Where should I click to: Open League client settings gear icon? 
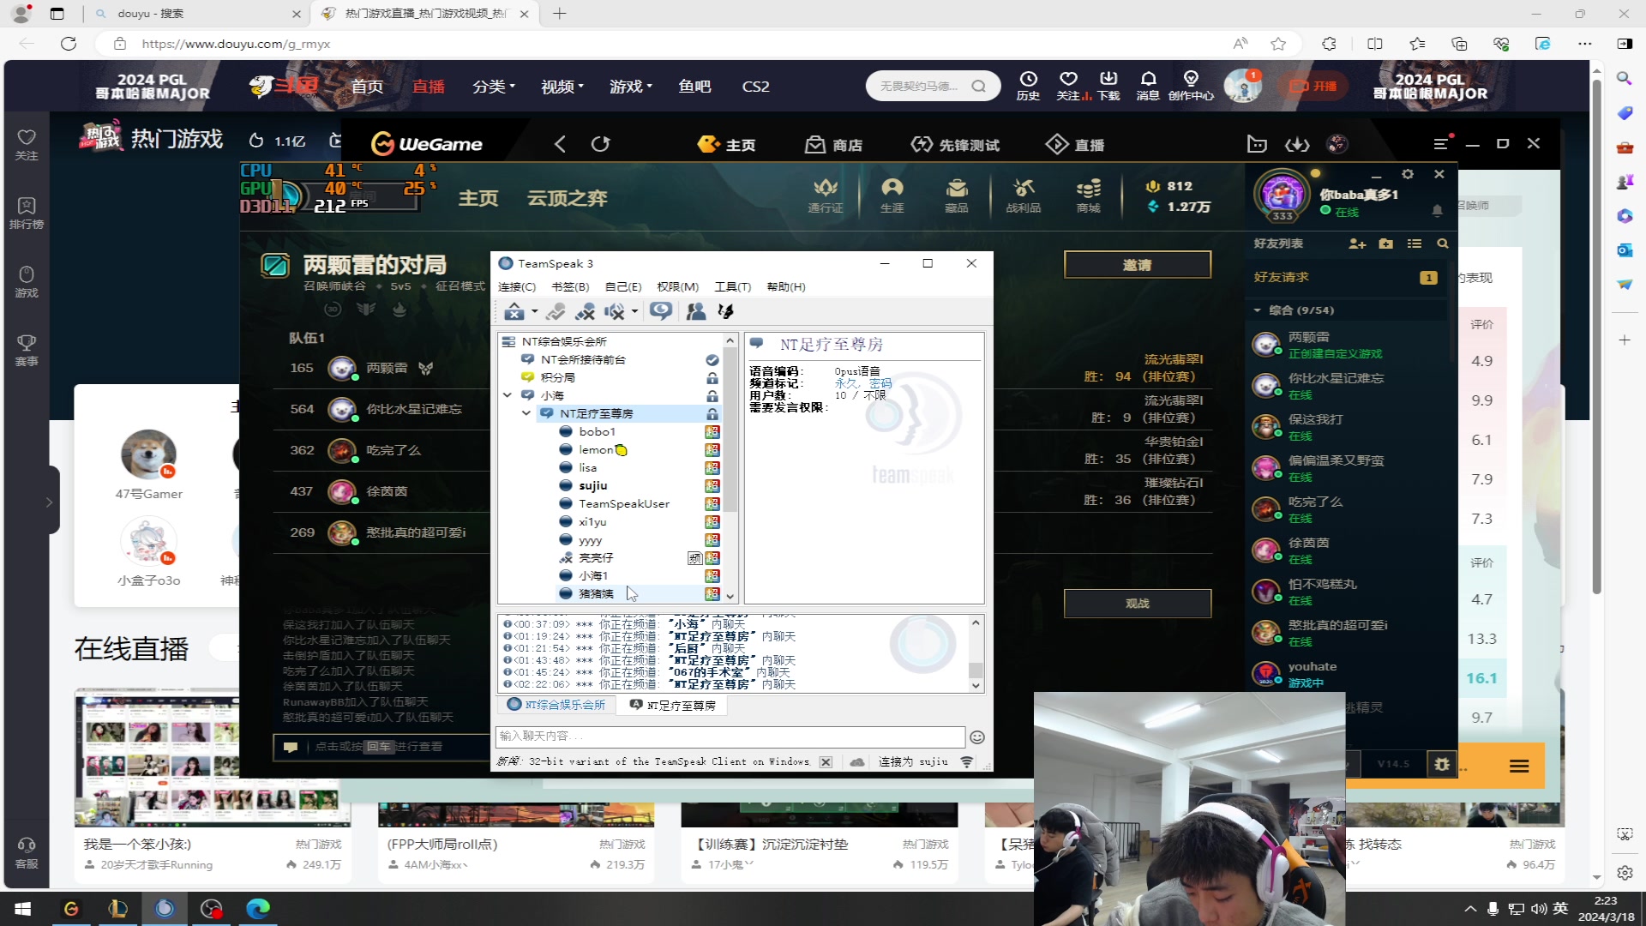pos(1408,174)
